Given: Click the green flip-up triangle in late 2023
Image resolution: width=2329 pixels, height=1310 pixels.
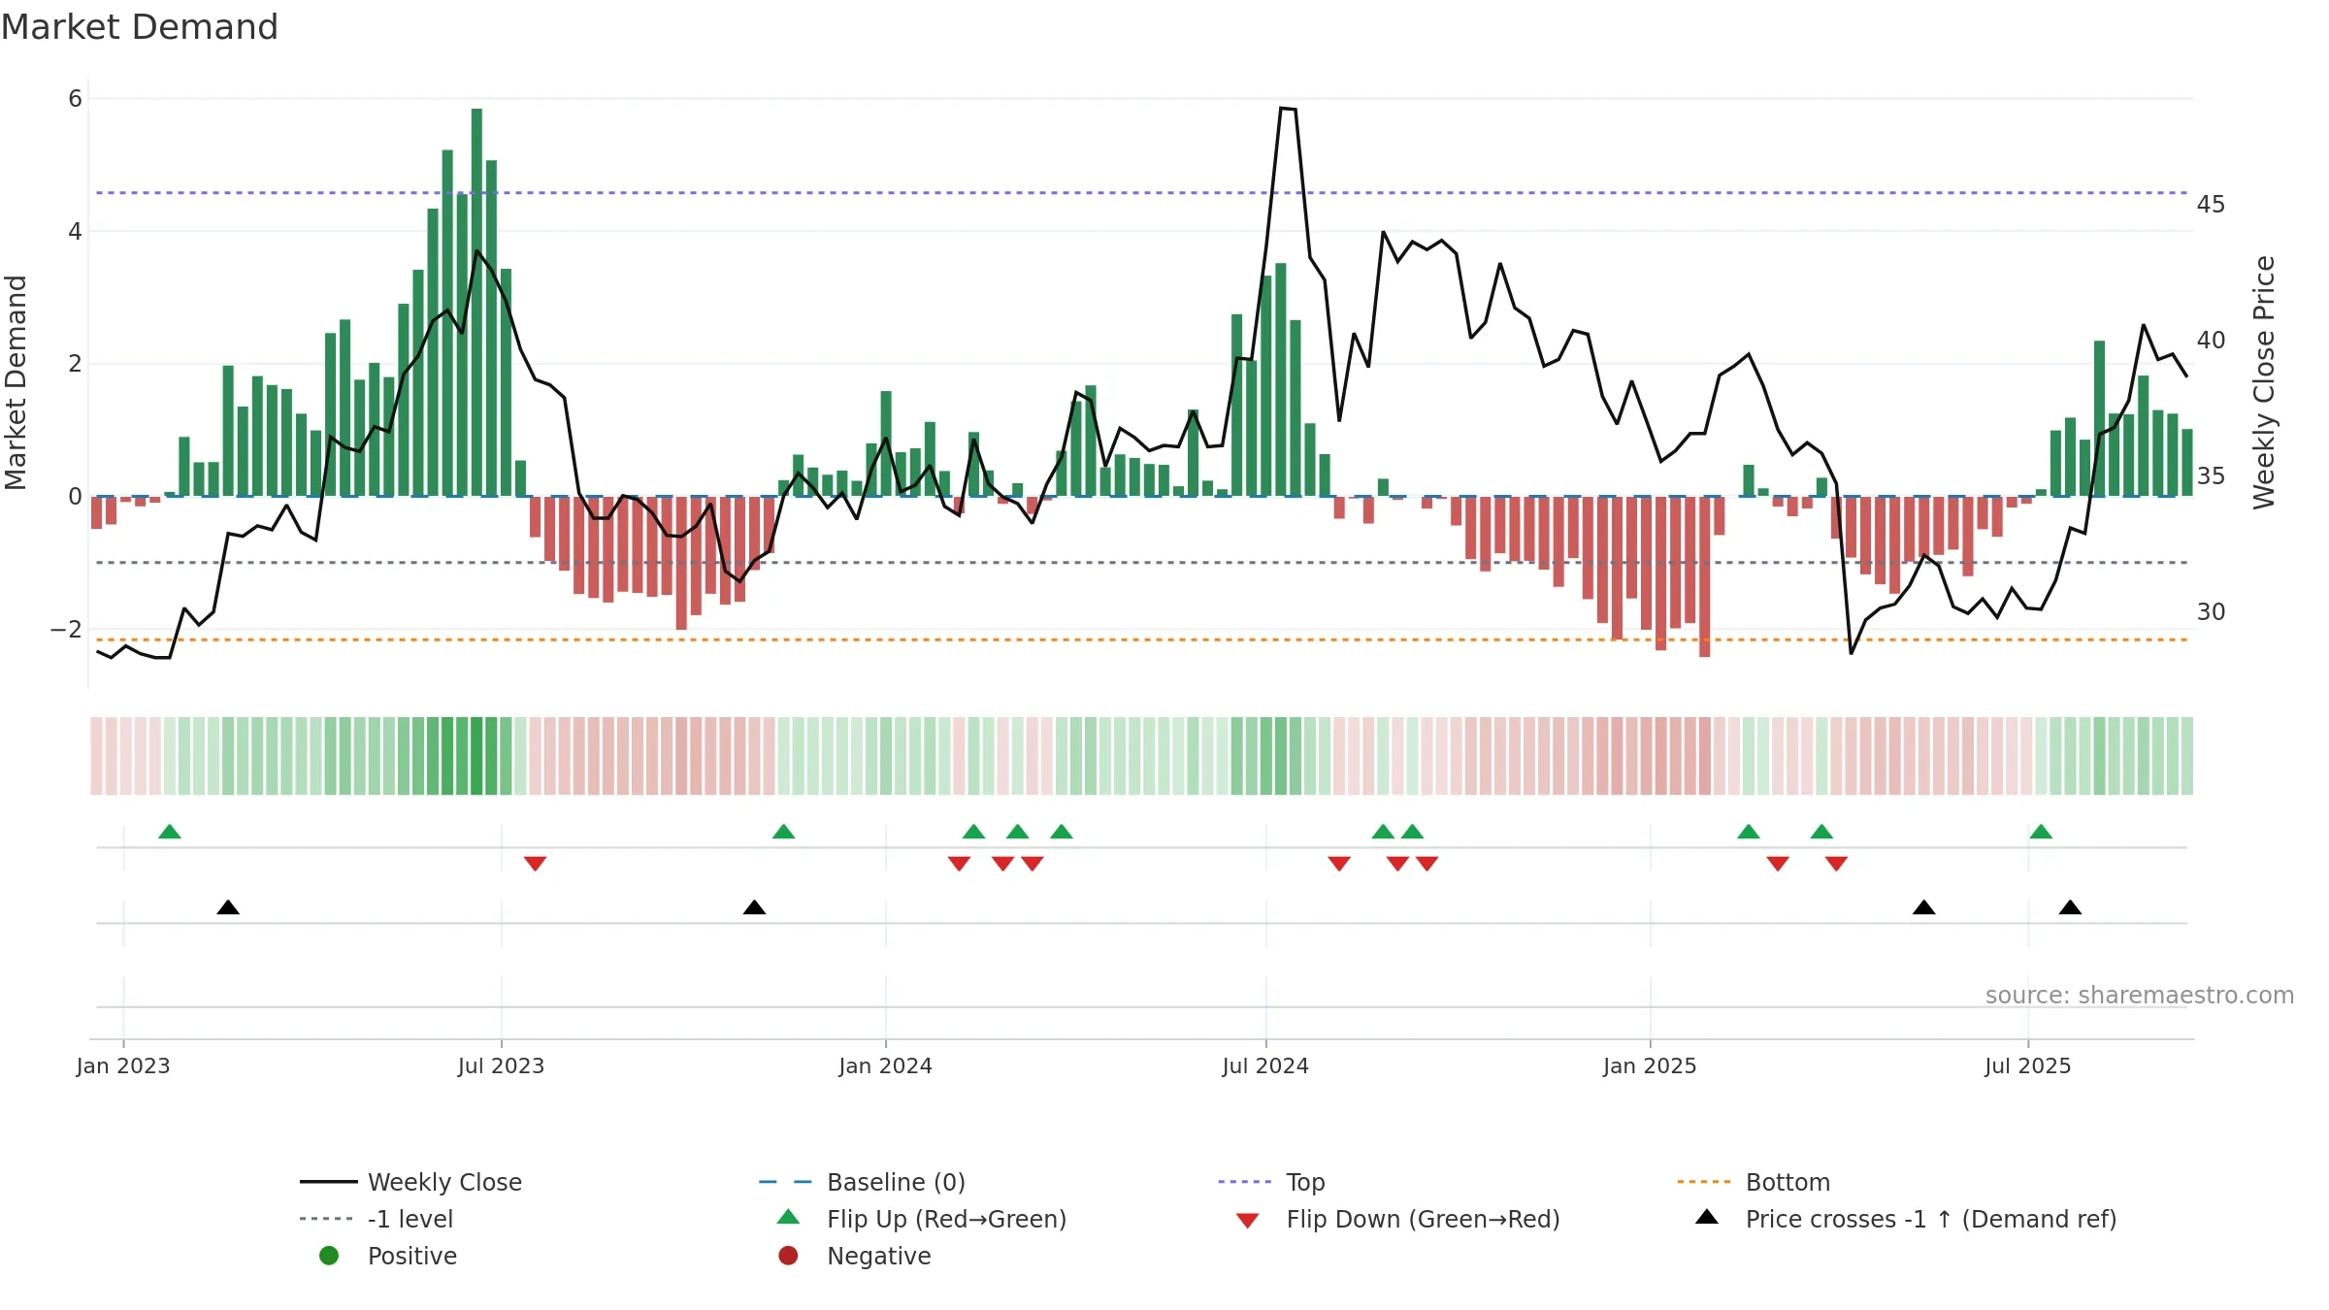Looking at the screenshot, I should coord(783,832).
